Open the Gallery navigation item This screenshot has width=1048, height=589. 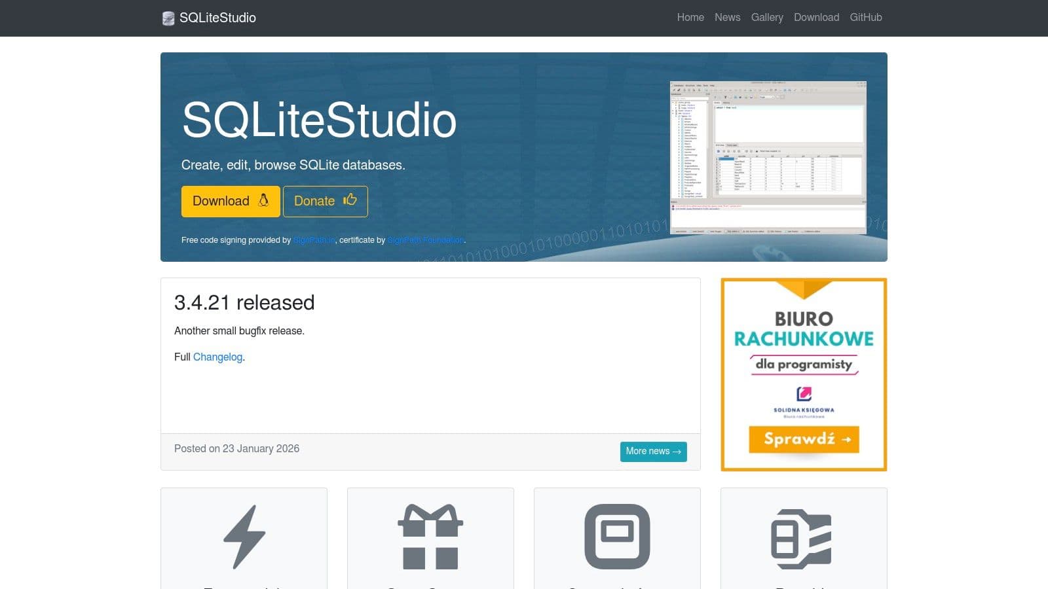point(767,18)
